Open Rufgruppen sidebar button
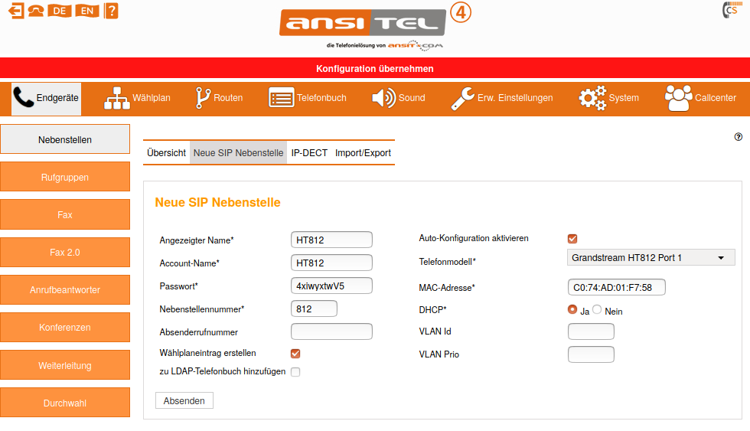The width and height of the screenshot is (750, 431). (x=65, y=178)
